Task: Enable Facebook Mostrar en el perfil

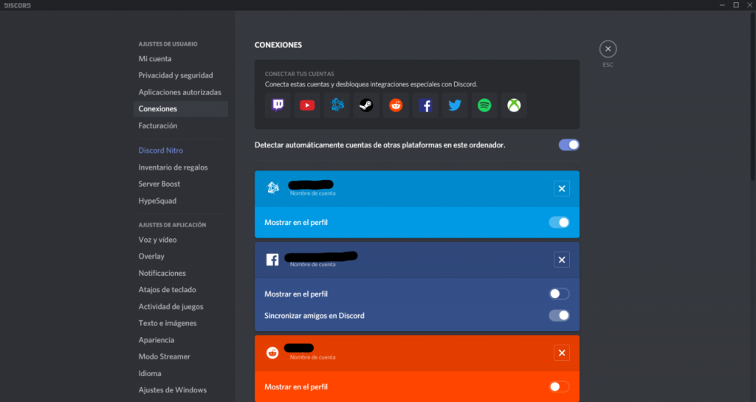Action: pos(559,294)
